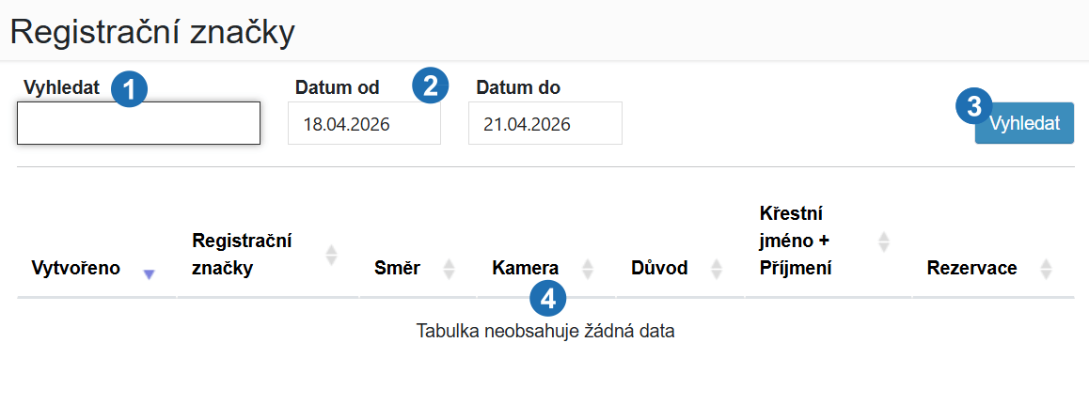
Task: Select the Směr column header
Action: click(397, 269)
